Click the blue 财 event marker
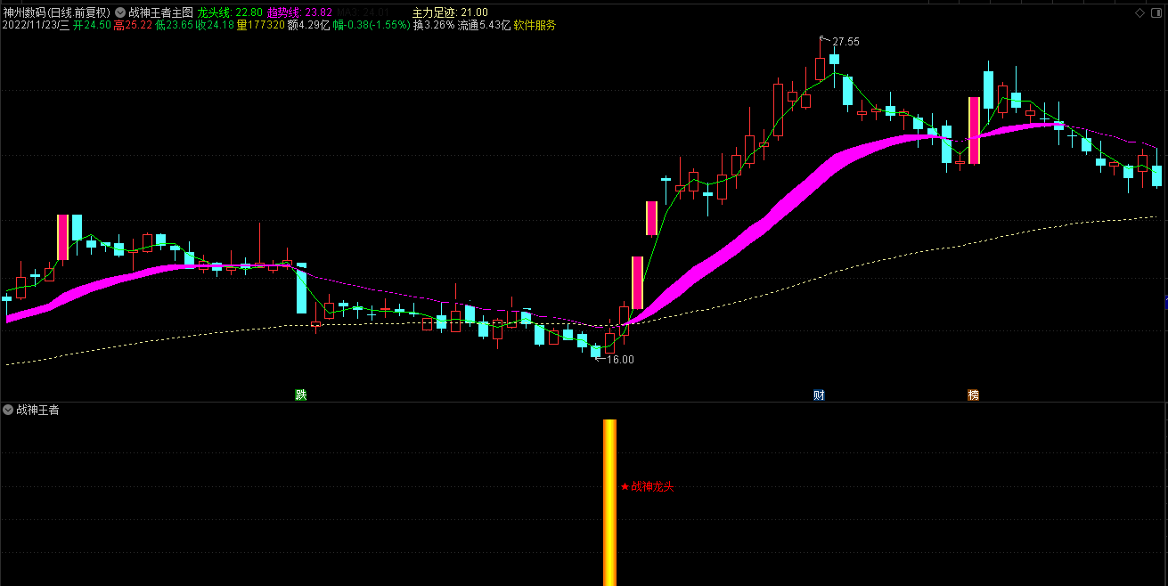The width and height of the screenshot is (1168, 586). (x=819, y=395)
